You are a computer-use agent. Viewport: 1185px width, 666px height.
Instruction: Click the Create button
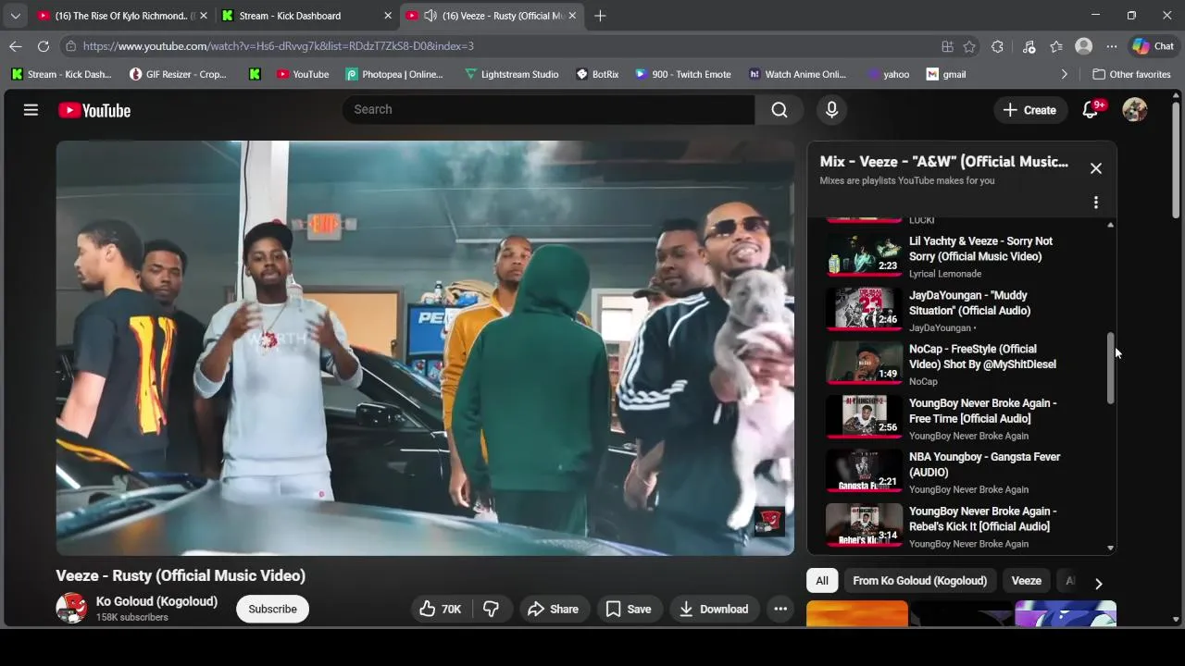pos(1029,110)
